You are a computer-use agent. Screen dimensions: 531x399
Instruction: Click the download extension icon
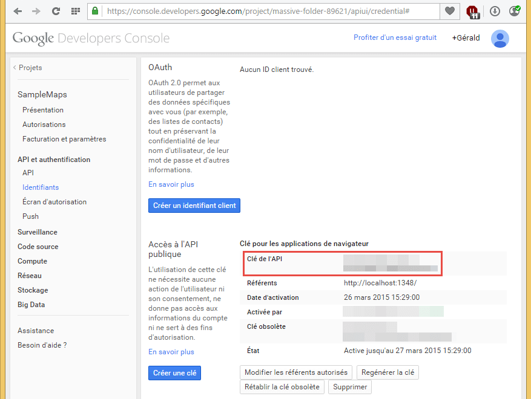(494, 11)
